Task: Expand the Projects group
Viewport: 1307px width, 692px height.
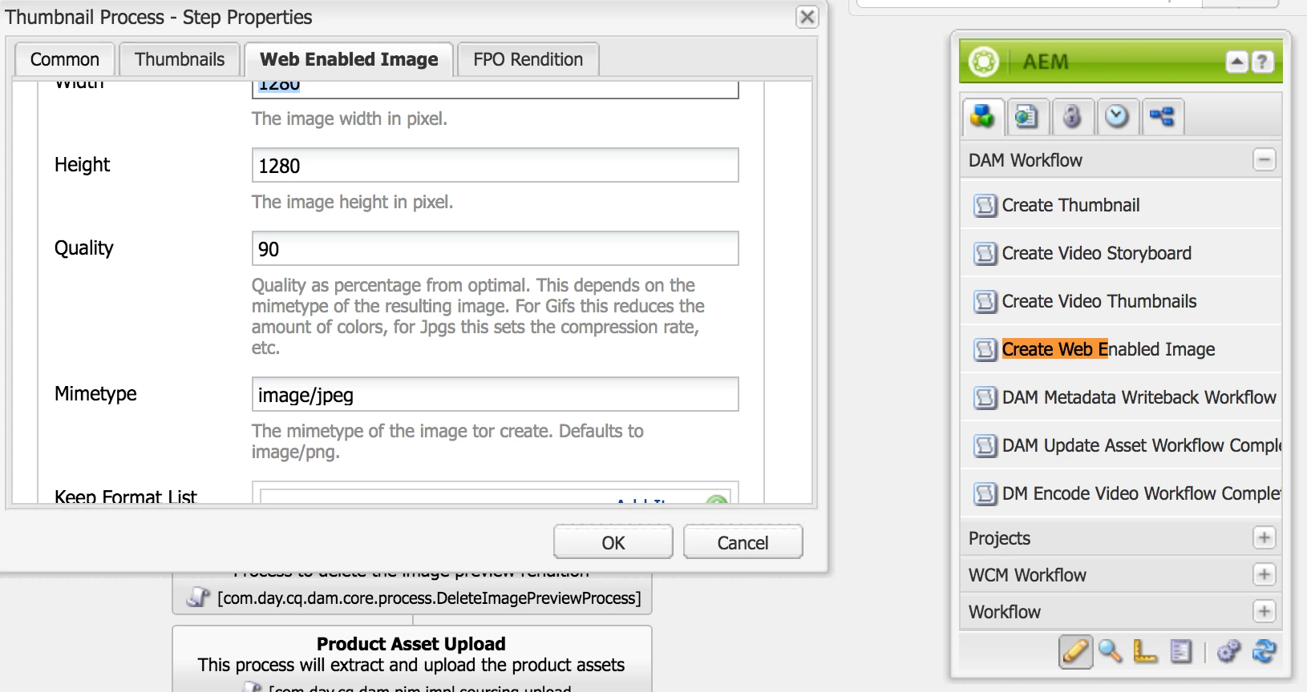Action: (x=1265, y=538)
